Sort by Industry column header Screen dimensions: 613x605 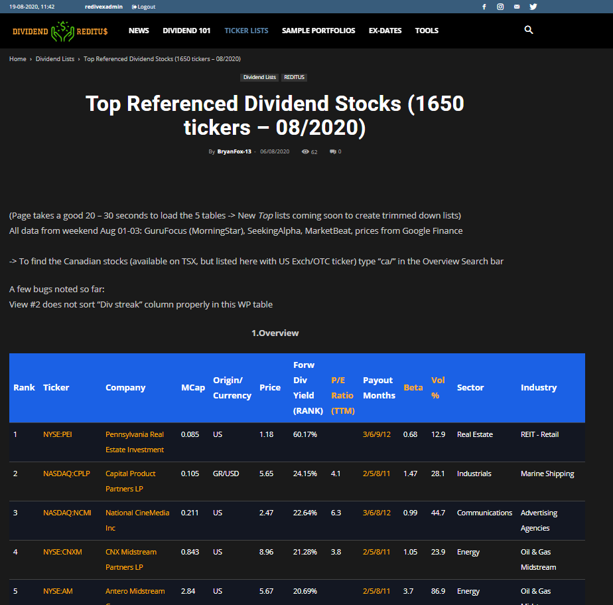click(539, 387)
